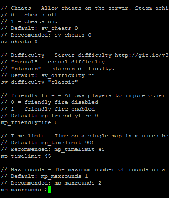The image size is (169, 198).
Task: Click the "0 = cheats off." comment
Action: point(31,15)
